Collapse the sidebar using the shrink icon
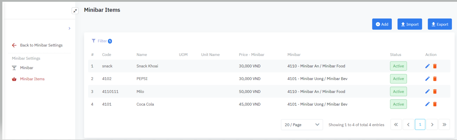 pyautogui.click(x=75, y=11)
